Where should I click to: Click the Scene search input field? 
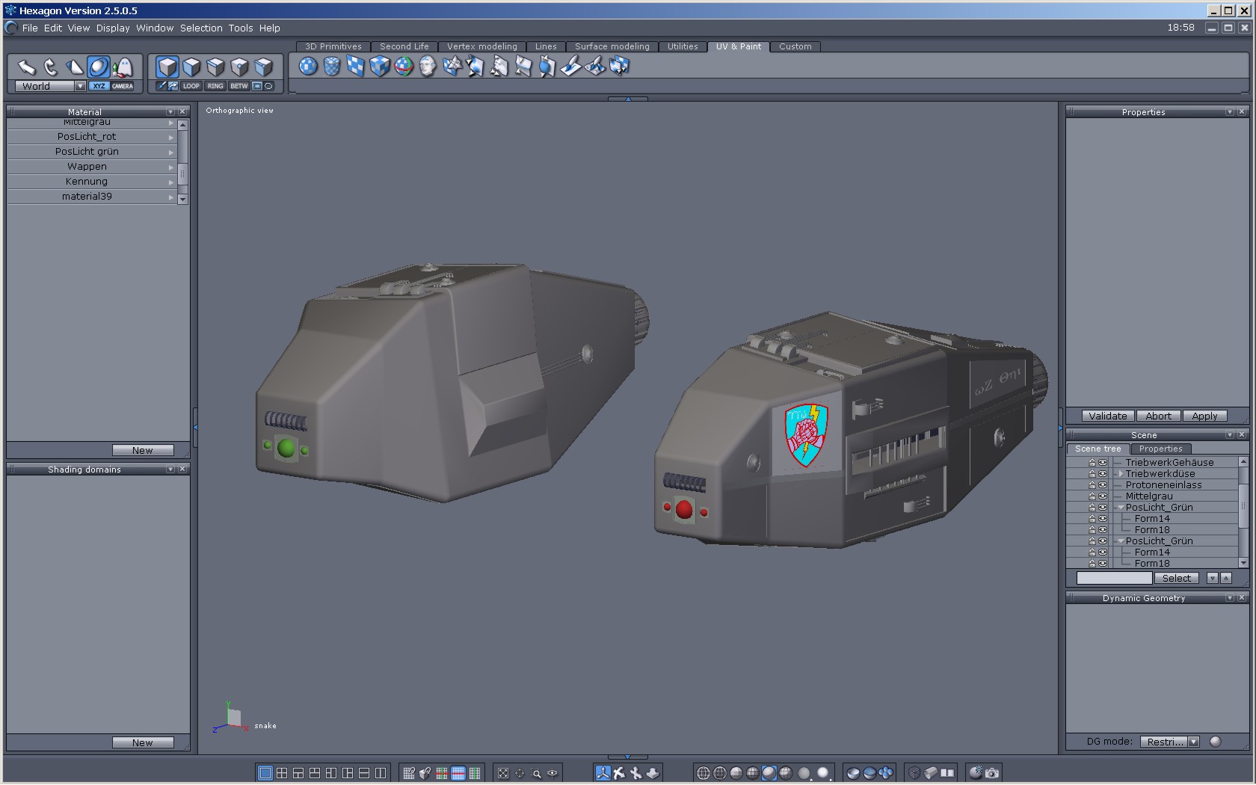click(x=1114, y=578)
